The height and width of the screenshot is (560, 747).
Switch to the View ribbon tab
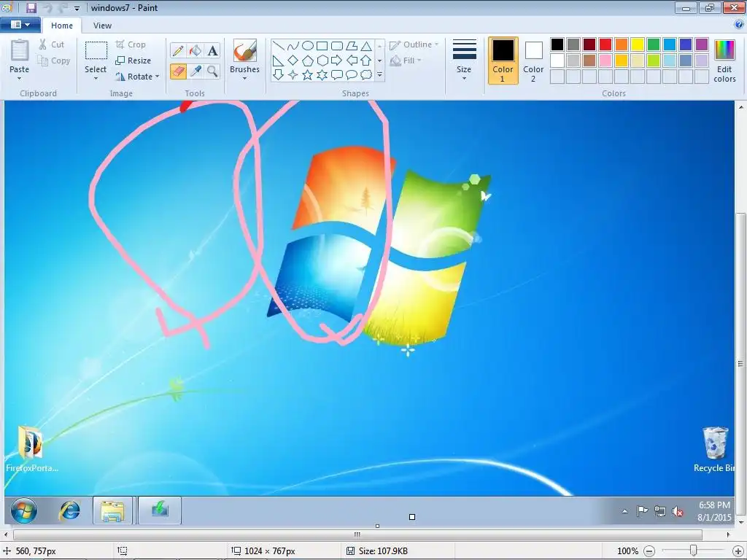coord(102,26)
